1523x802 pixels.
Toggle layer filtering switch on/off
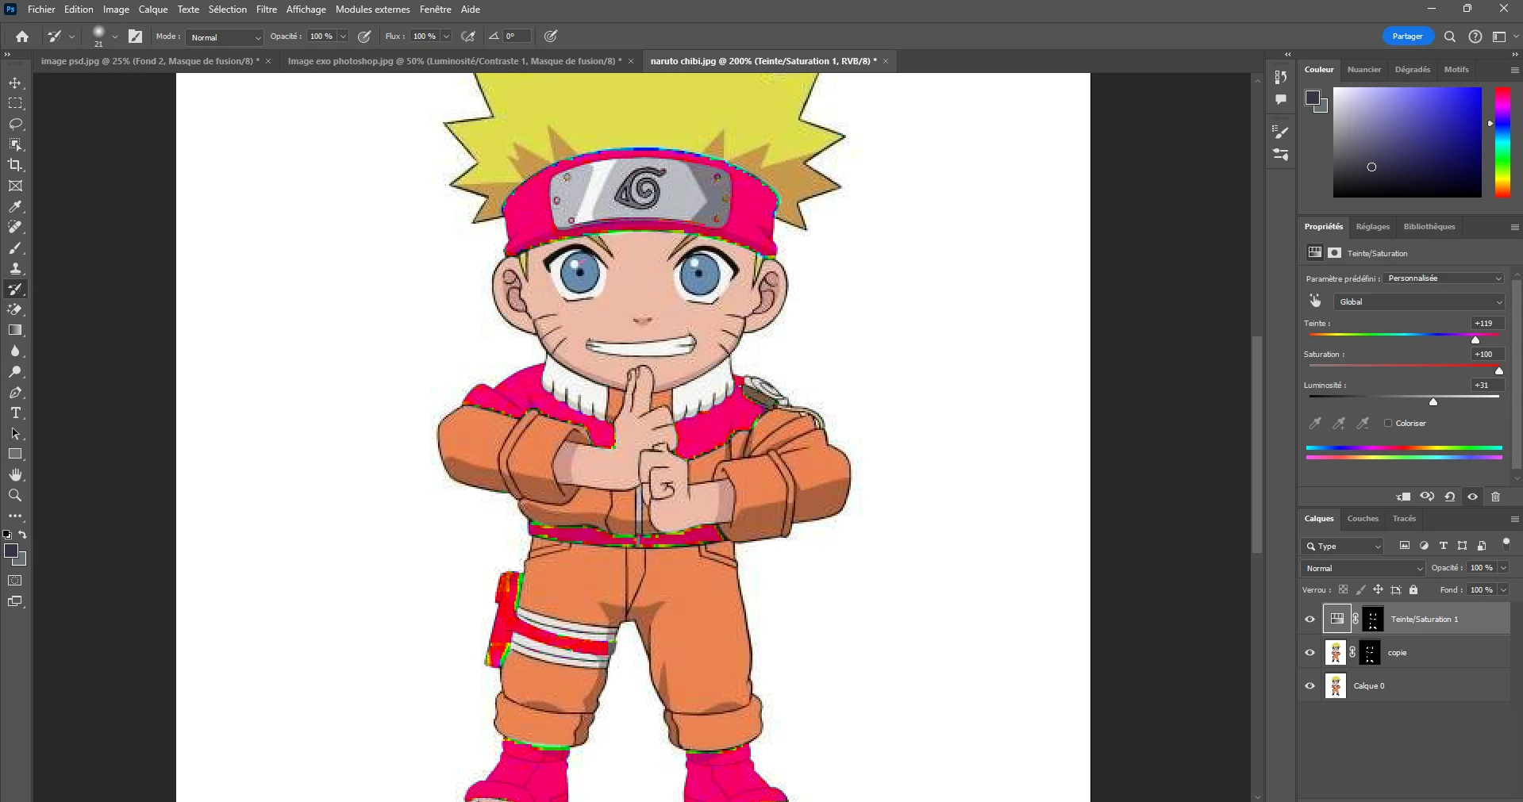pos(1506,544)
